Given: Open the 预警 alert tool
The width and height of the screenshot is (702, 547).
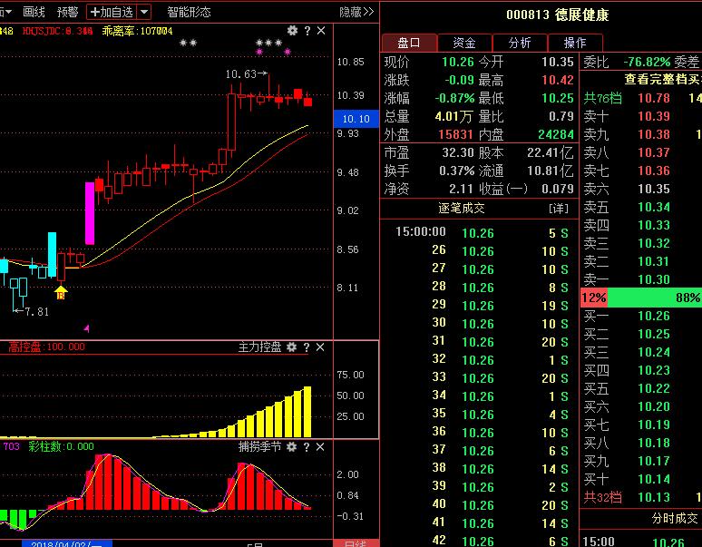Looking at the screenshot, I should 68,12.
